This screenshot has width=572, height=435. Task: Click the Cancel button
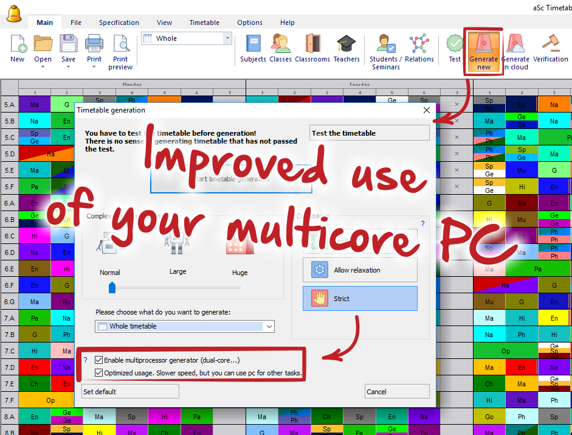tap(396, 392)
